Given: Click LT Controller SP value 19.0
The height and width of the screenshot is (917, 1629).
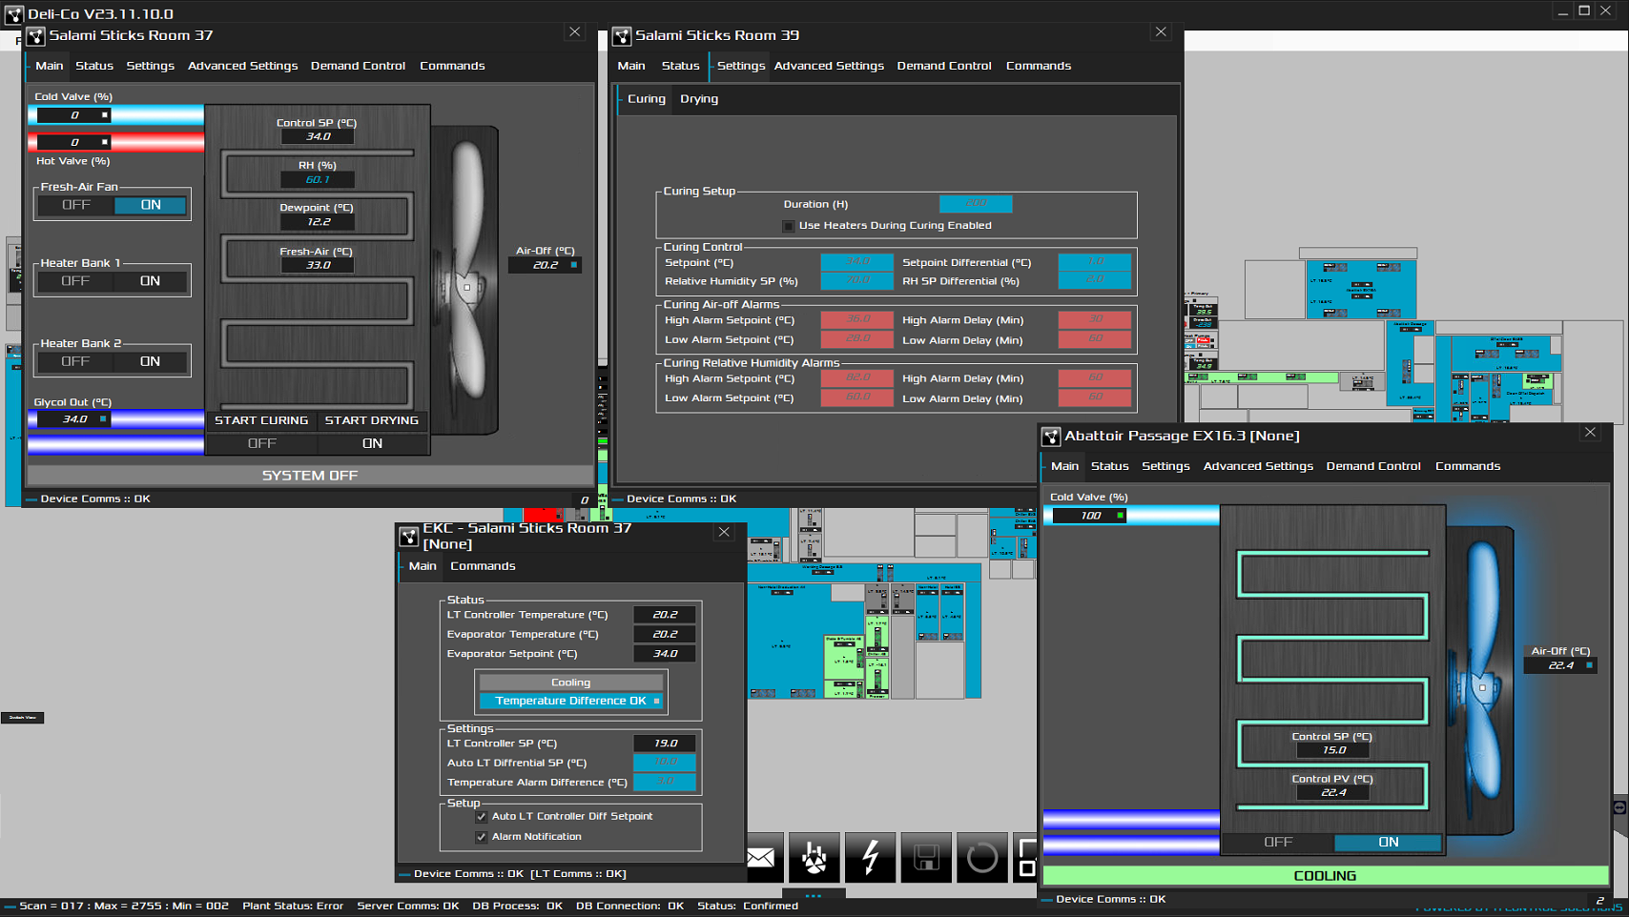Looking at the screenshot, I should [665, 744].
